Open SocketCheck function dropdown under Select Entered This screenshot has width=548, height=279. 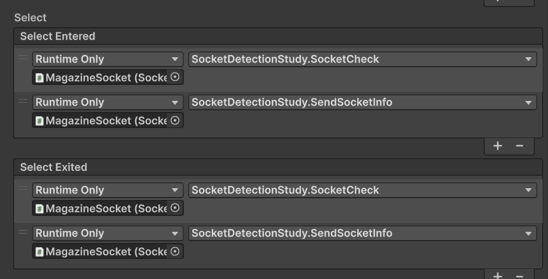362,59
